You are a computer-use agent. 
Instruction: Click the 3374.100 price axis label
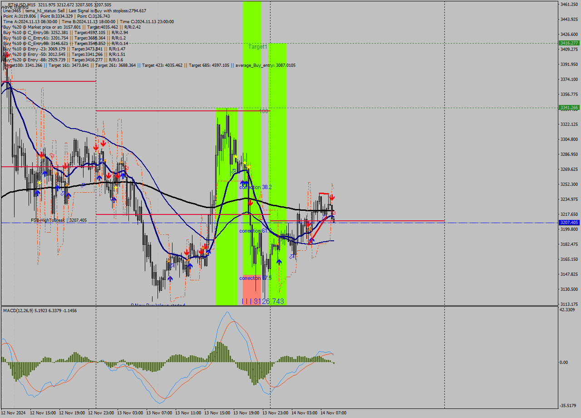point(569,79)
